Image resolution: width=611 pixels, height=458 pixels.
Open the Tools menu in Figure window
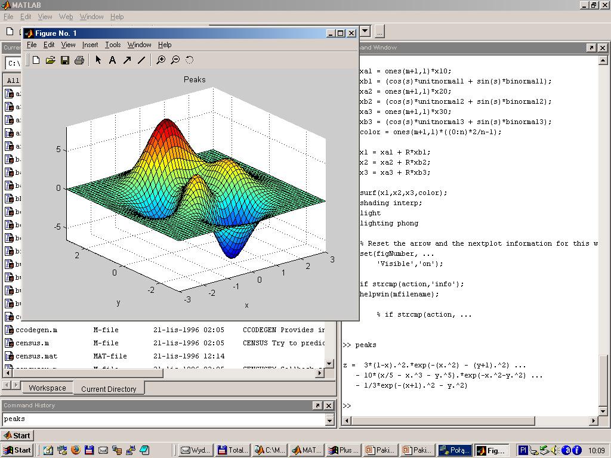pyautogui.click(x=113, y=45)
